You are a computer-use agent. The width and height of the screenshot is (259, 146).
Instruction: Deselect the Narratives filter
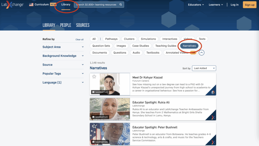tap(189, 46)
